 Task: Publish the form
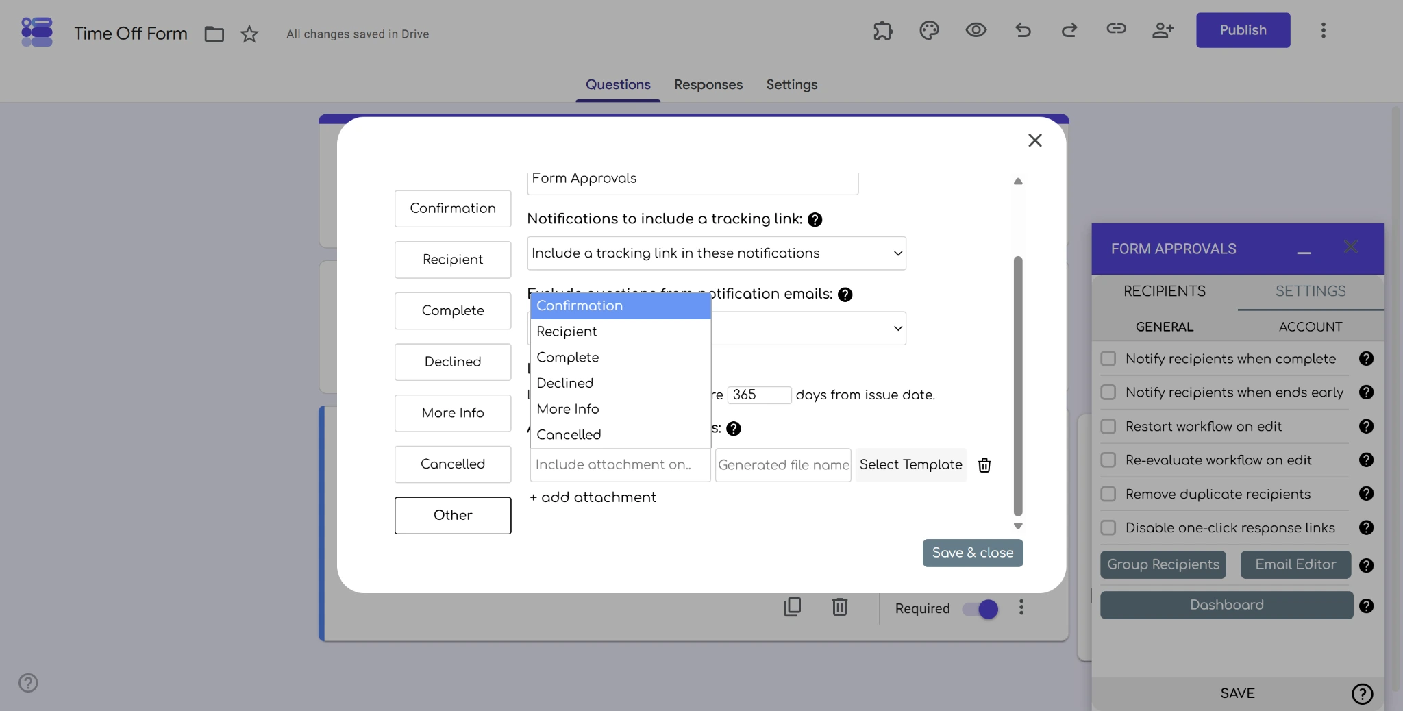tap(1243, 30)
